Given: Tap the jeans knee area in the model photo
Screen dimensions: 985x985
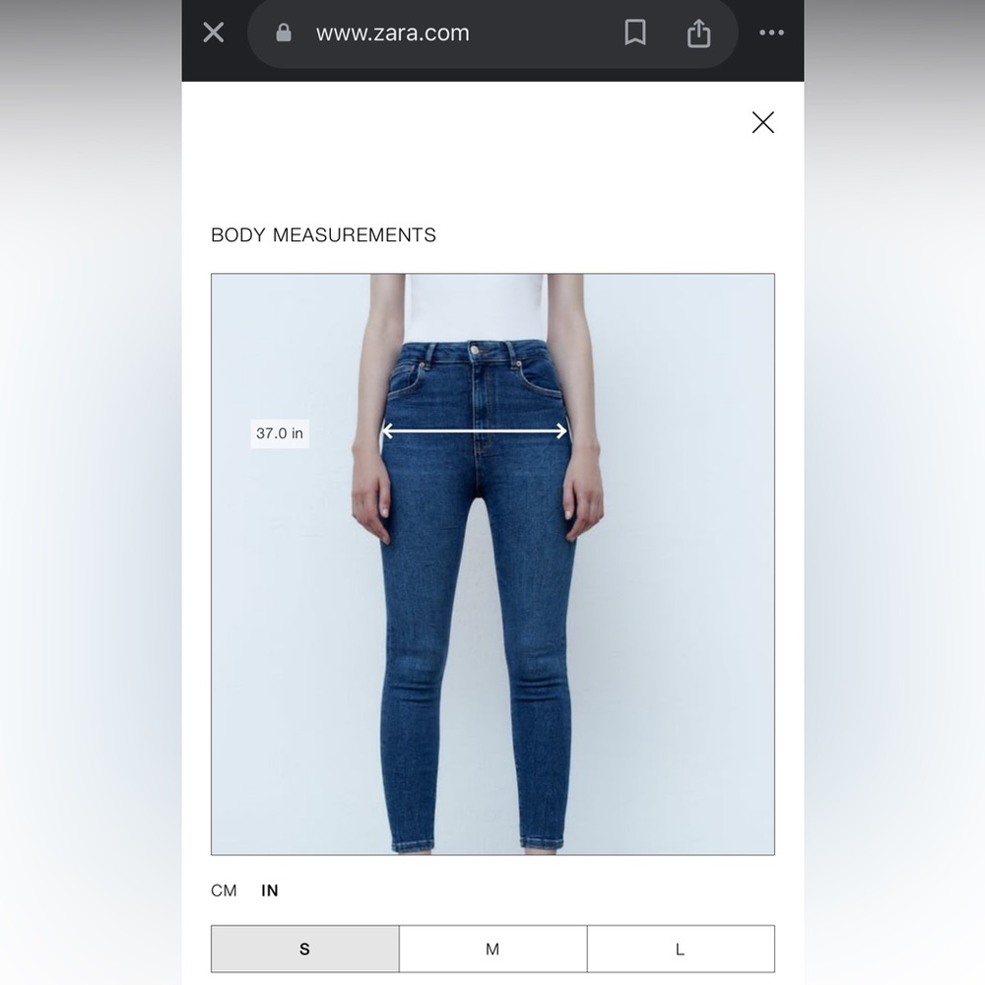Looking at the screenshot, I should [478, 669].
